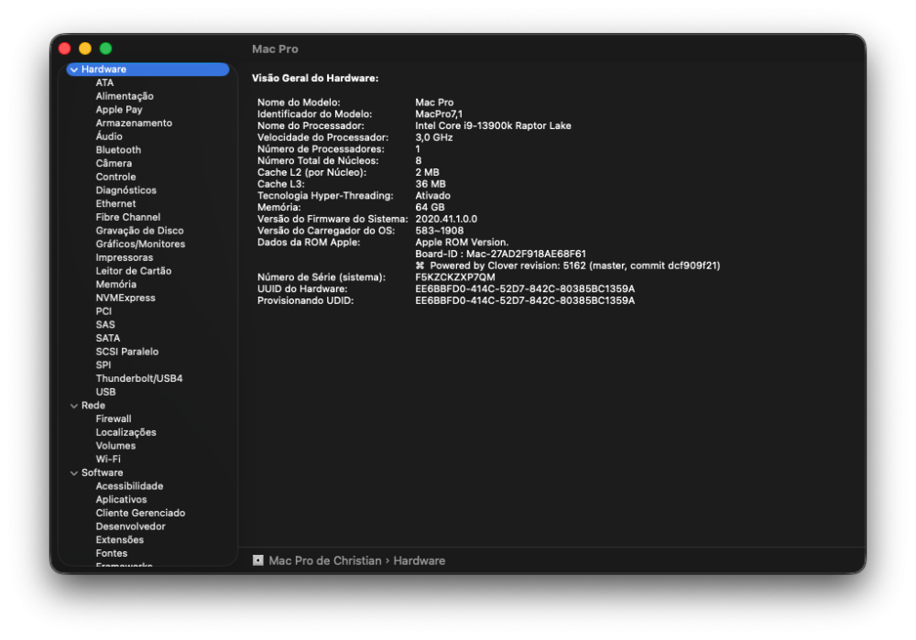The width and height of the screenshot is (916, 640).
Task: Select Diagnósticos item
Action: pos(125,190)
